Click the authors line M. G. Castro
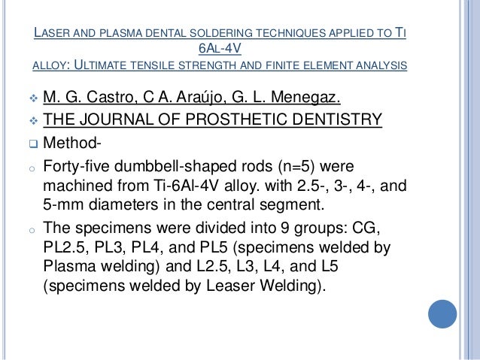 pyautogui.click(x=192, y=97)
